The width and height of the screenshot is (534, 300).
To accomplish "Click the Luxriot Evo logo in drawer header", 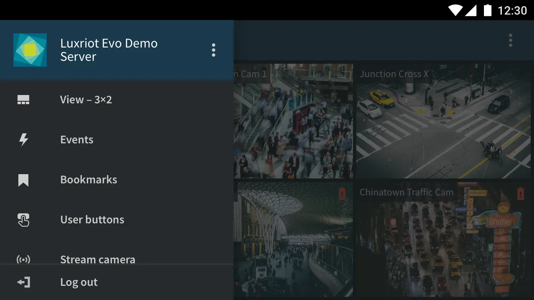I will 30,50.
